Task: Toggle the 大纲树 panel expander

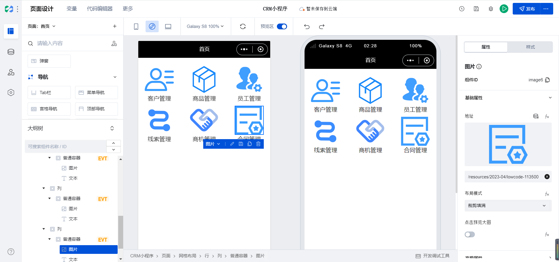Action: 112,128
